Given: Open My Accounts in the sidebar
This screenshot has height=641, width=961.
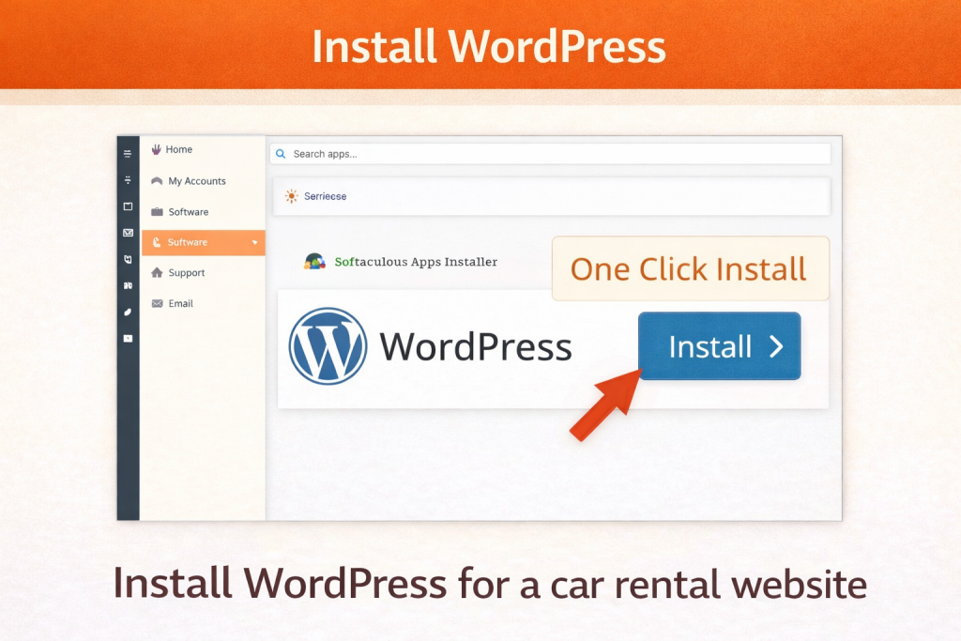Looking at the screenshot, I should (x=196, y=181).
